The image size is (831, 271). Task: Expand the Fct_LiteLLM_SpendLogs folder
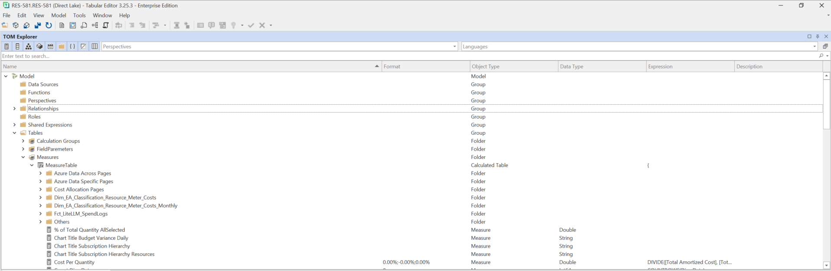(x=41, y=214)
